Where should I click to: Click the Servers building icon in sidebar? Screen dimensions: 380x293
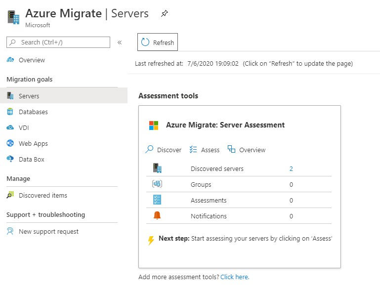coord(10,96)
